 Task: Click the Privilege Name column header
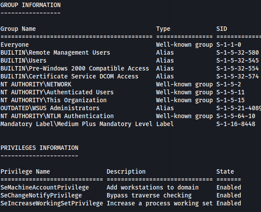[25, 172]
